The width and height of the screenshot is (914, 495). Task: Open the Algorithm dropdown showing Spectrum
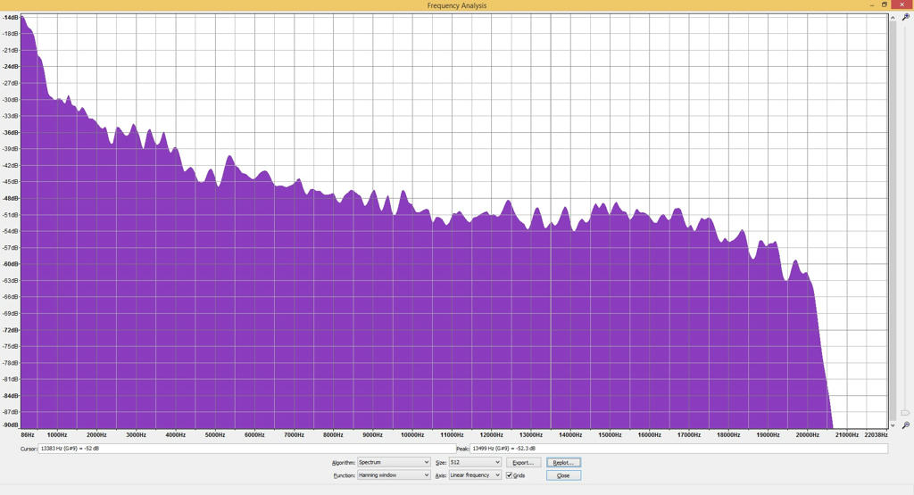[394, 463]
